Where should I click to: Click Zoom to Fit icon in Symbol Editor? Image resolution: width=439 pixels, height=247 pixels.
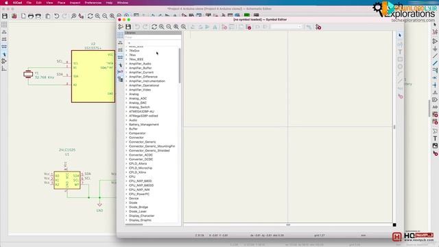click(176, 27)
